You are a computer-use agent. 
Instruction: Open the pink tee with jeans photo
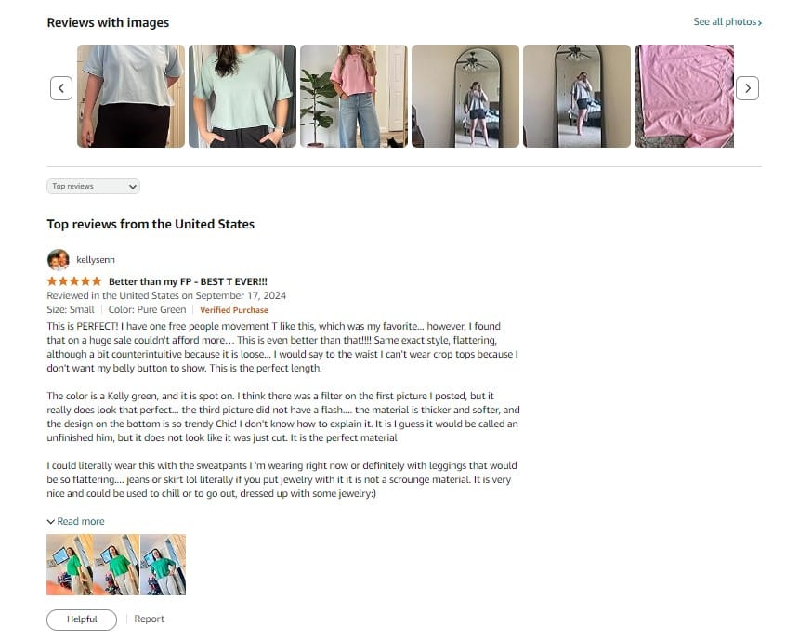click(x=354, y=96)
